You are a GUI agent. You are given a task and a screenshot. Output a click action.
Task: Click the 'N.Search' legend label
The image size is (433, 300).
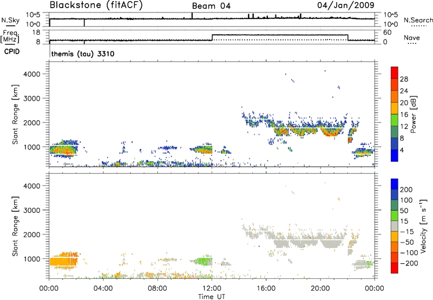[418, 20]
